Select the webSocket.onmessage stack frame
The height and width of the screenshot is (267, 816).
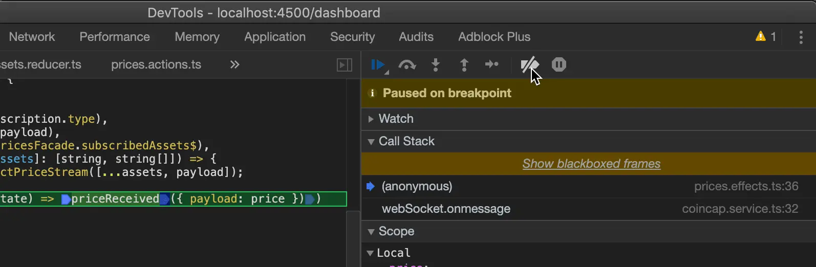[446, 209]
